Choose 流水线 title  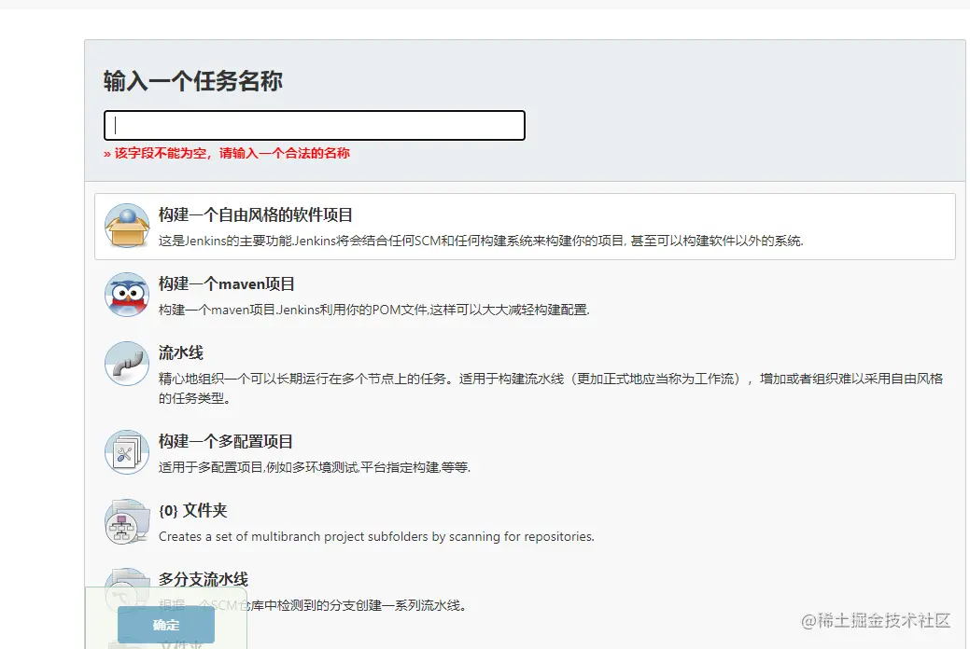tap(180, 352)
